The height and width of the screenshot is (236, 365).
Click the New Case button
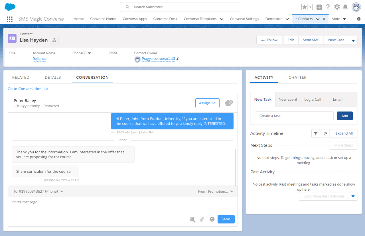tap(336, 40)
